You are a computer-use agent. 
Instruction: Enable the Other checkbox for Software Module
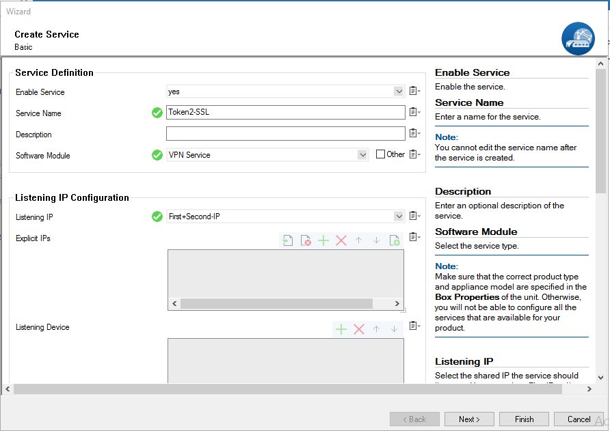[381, 154]
